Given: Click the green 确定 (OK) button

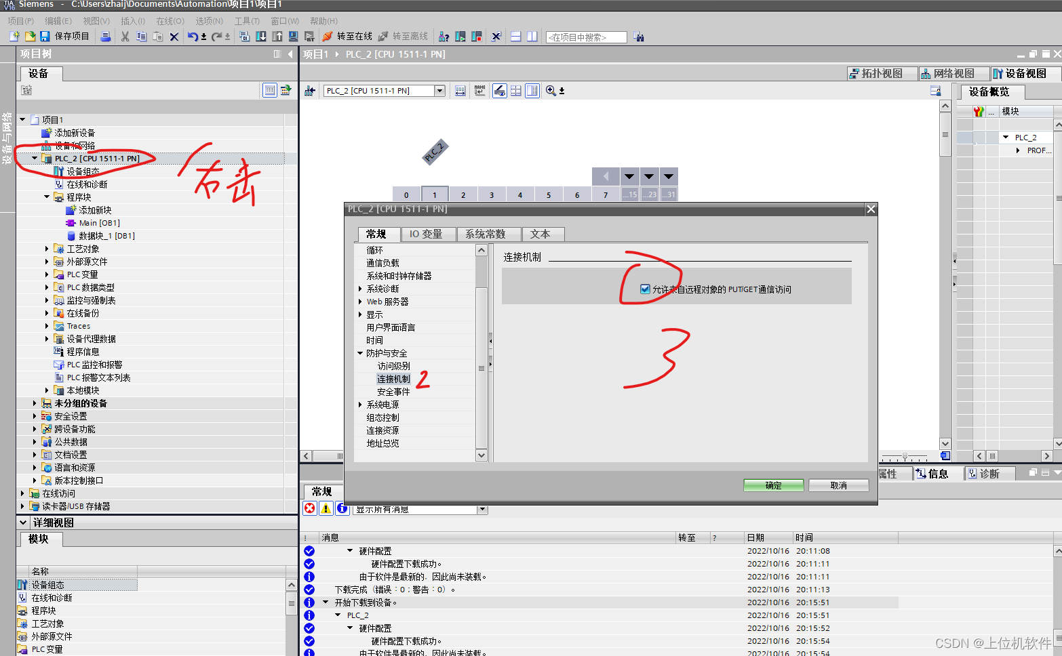Looking at the screenshot, I should pos(774,485).
